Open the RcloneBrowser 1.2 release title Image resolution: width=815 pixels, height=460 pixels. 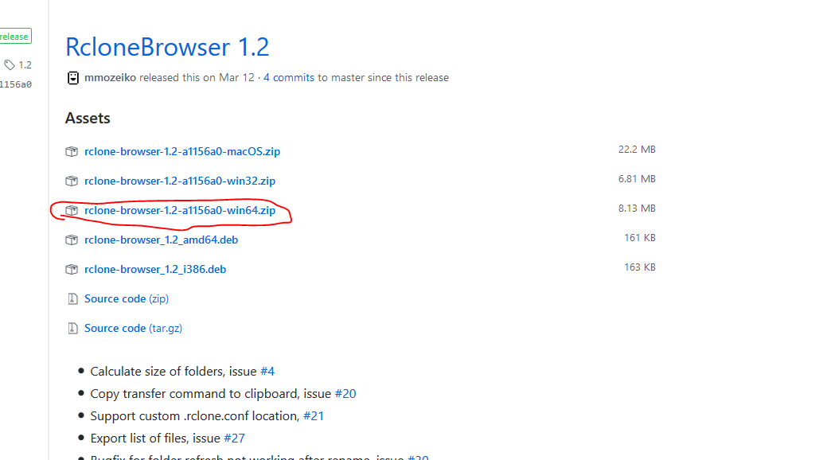167,47
